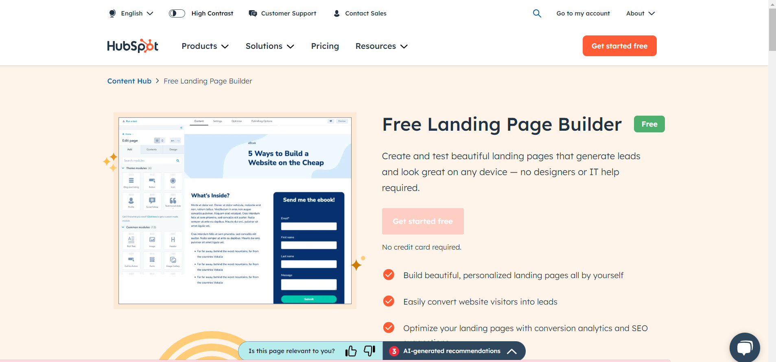Click header Get started free button
This screenshot has width=776, height=362.
pyautogui.click(x=619, y=46)
